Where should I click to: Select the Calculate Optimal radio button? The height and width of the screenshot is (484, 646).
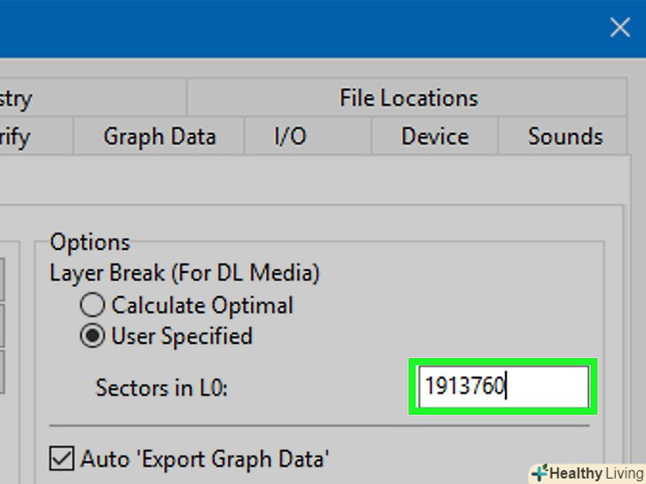pyautogui.click(x=92, y=306)
